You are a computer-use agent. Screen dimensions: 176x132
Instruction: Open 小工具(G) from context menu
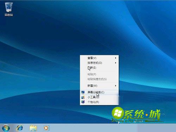pyautogui.click(x=99, y=97)
